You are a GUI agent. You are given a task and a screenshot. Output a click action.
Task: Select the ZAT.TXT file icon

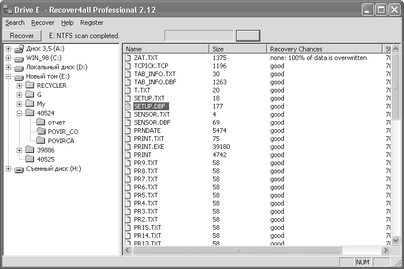[x=128, y=58]
